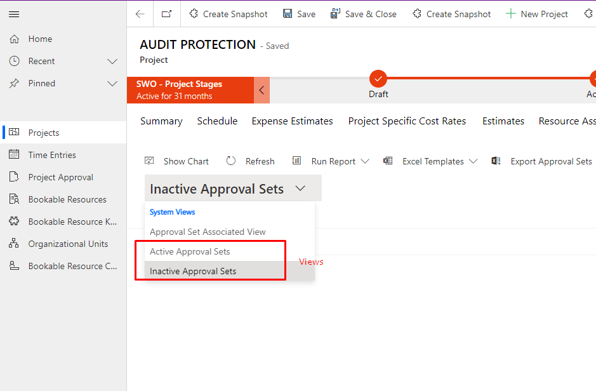Switch to the Schedule tab

[x=217, y=121]
